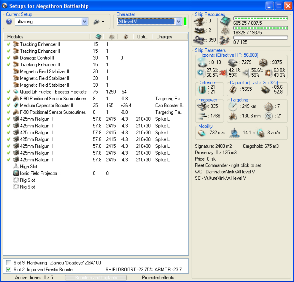The image size is (294, 282).
Task: Click the powergrid atom icon
Action: (x=225, y=30)
